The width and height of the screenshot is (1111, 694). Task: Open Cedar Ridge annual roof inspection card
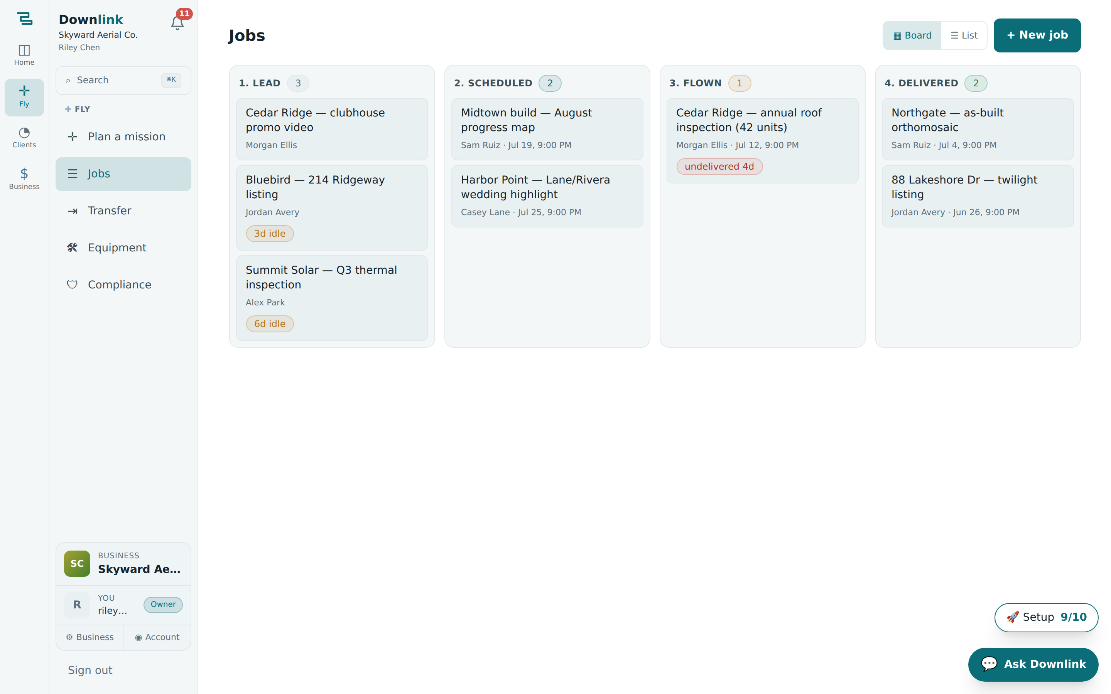762,140
